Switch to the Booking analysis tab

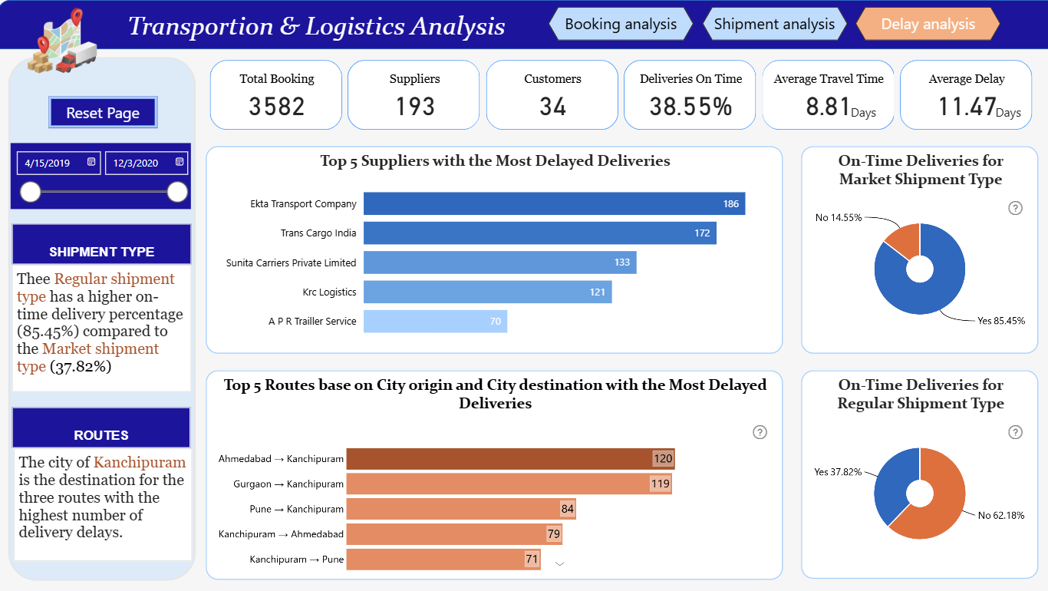pos(621,25)
